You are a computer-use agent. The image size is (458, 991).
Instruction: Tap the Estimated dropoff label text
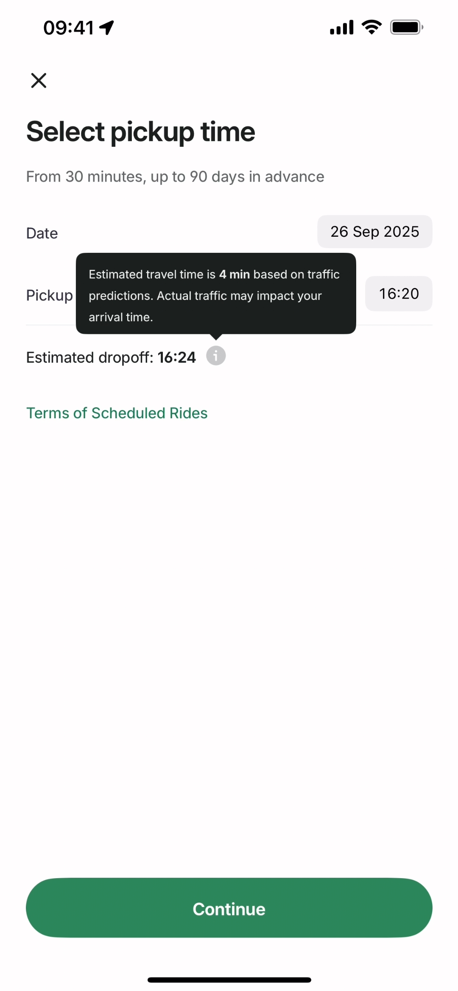click(x=89, y=358)
